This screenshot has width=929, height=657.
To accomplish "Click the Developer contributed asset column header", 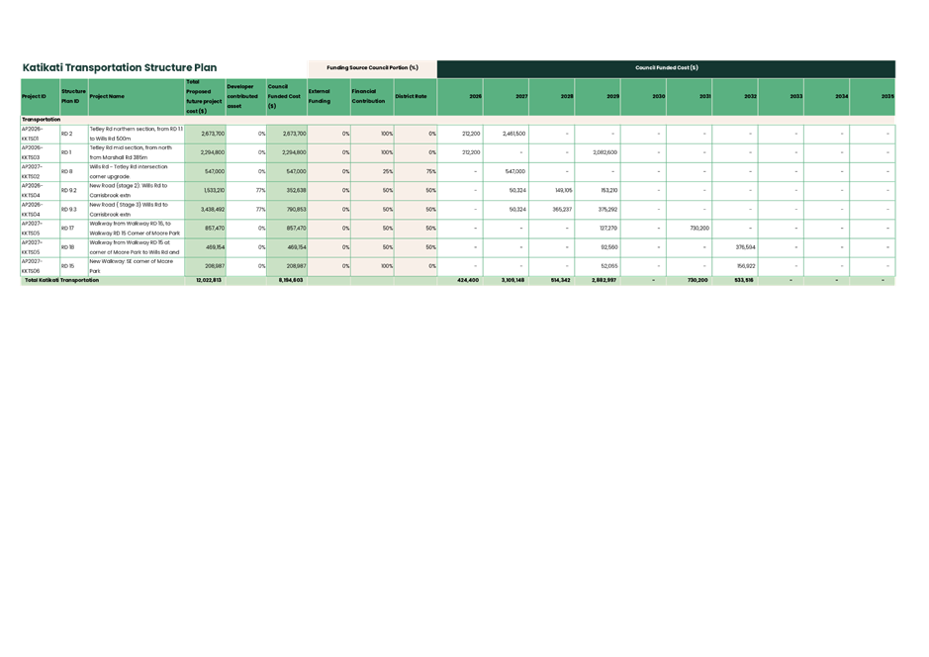I will tap(242, 96).
